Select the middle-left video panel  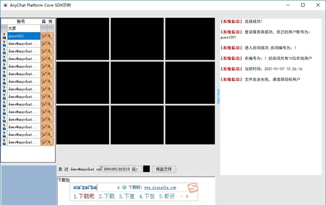[83, 83]
